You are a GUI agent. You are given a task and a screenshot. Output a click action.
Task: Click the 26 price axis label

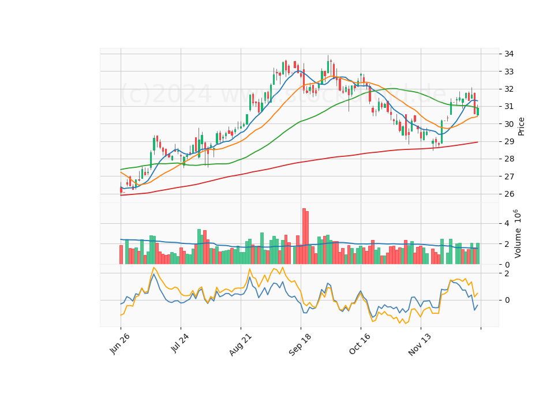509,194
